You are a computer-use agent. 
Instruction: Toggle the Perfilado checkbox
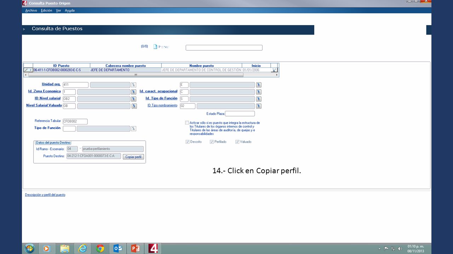coord(212,142)
